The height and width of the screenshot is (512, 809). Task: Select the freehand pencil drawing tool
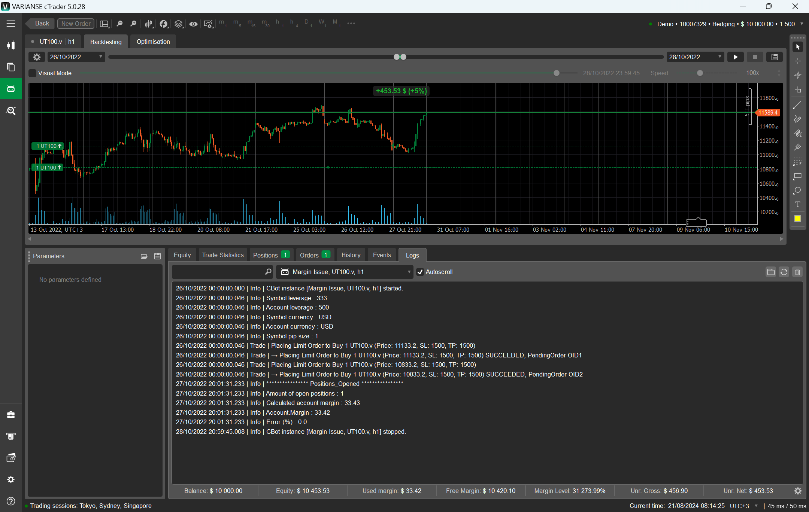click(x=798, y=119)
